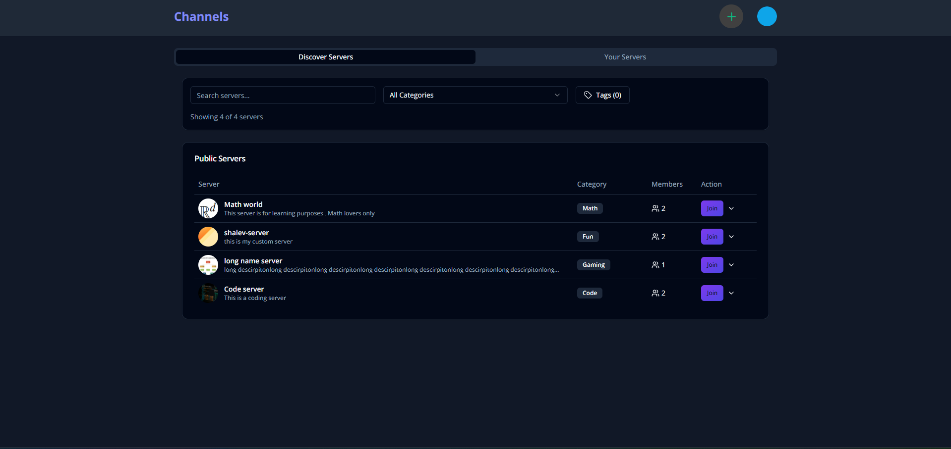Click the Math world server avatar
The image size is (951, 449).
[x=208, y=208]
